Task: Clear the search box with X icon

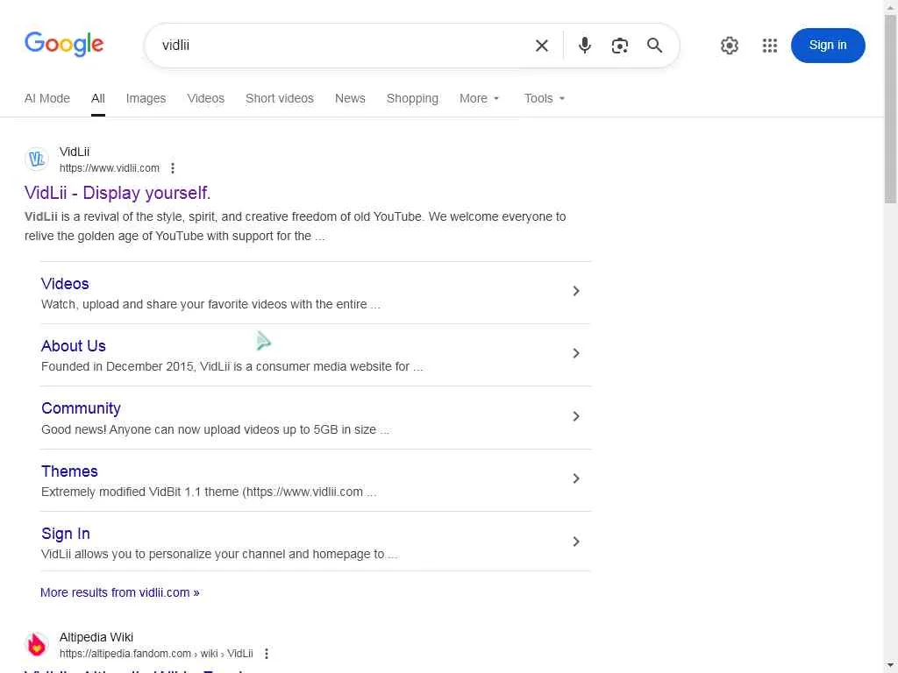Action: click(x=542, y=46)
